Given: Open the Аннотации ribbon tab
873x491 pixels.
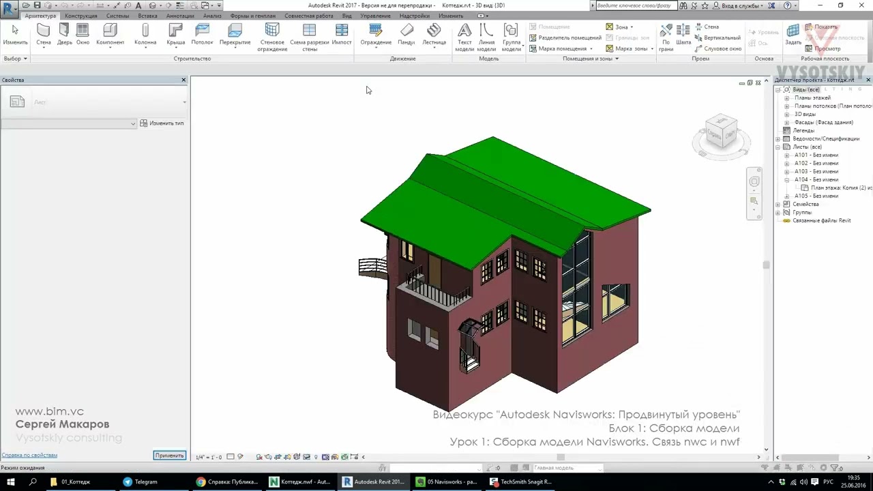Looking at the screenshot, I should pyautogui.click(x=180, y=16).
